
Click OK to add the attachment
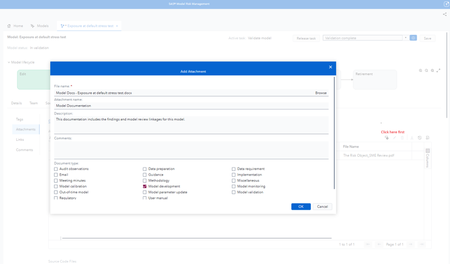click(301, 207)
